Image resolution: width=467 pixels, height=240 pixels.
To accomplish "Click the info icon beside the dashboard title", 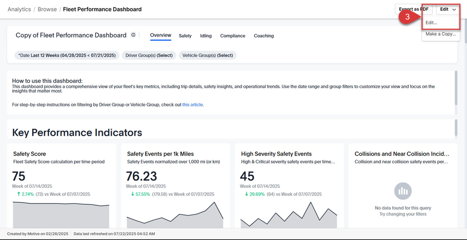I will [133, 34].
